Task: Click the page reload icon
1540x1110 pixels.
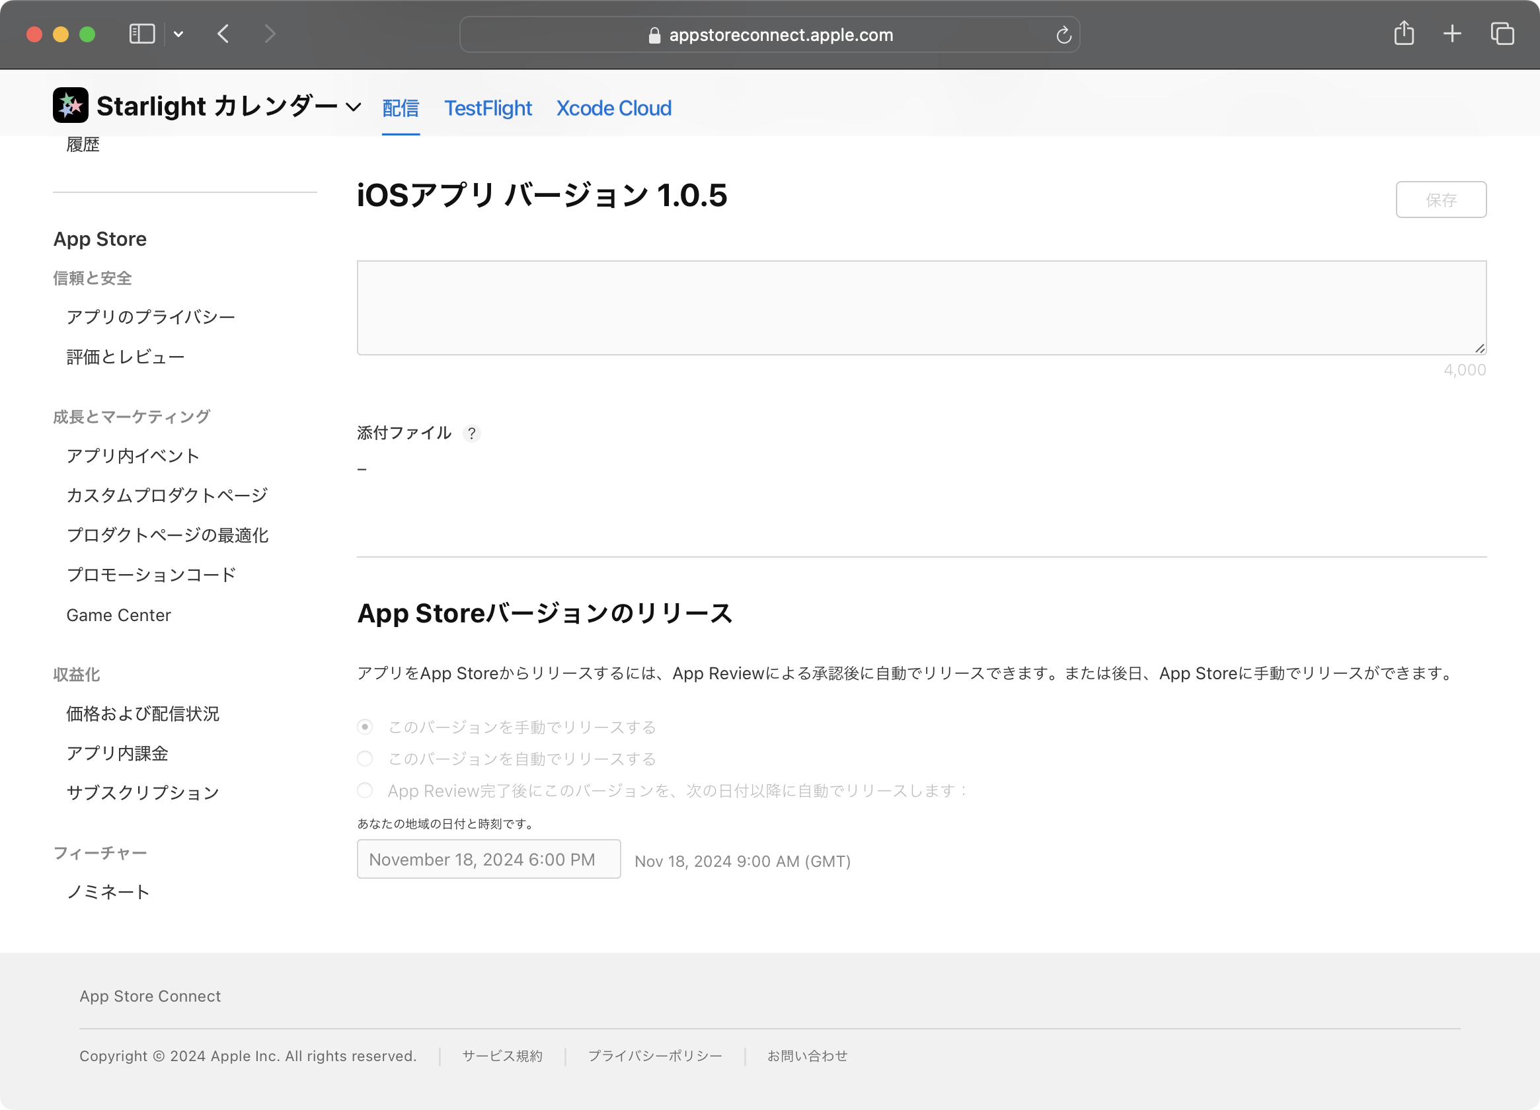Action: coord(1063,35)
